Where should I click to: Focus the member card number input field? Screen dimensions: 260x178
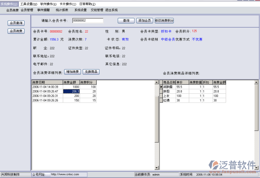(x=88, y=21)
